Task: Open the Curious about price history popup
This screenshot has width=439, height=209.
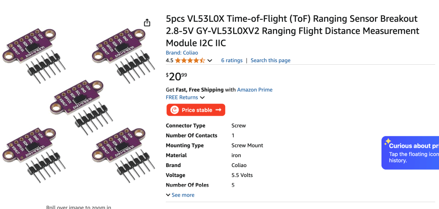Action: tap(412, 152)
